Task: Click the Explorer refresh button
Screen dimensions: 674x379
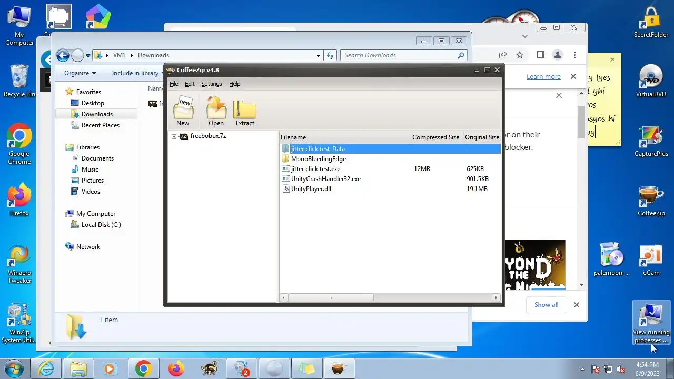Action: (330, 55)
